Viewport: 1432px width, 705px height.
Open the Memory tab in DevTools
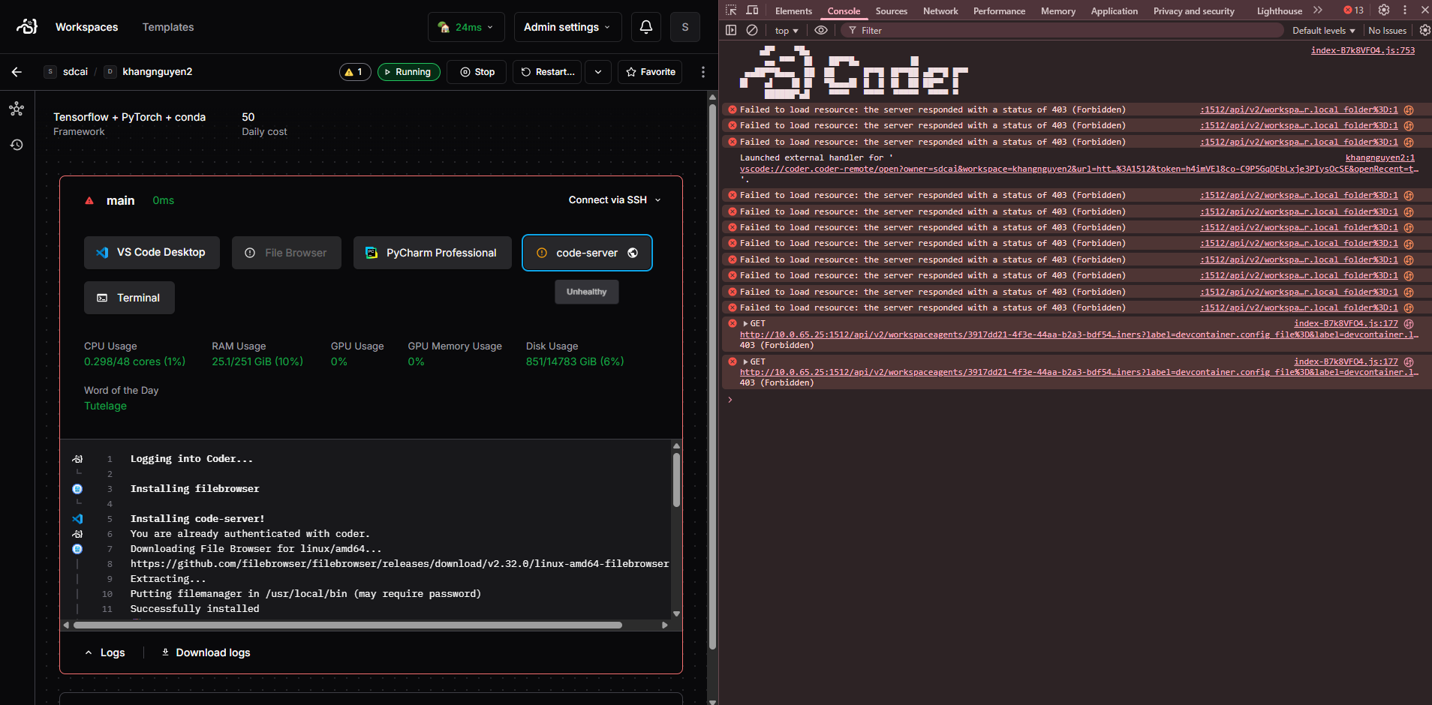coord(1058,11)
